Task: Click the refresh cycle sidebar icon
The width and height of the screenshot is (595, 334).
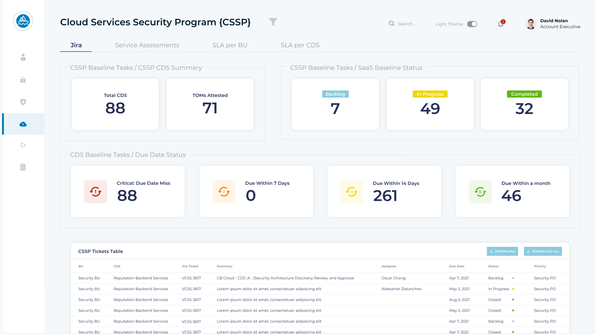Action: (23, 145)
